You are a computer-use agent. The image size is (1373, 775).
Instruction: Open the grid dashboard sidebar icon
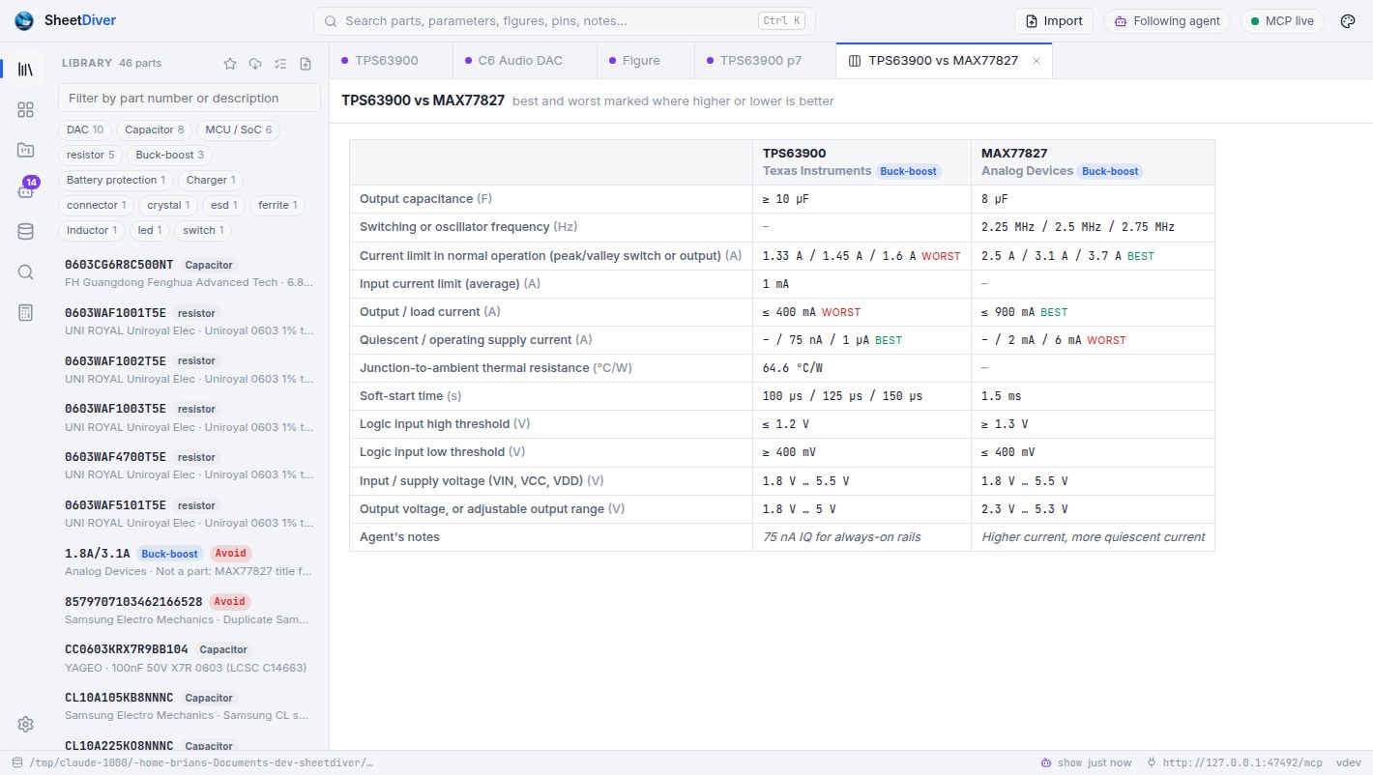point(26,110)
